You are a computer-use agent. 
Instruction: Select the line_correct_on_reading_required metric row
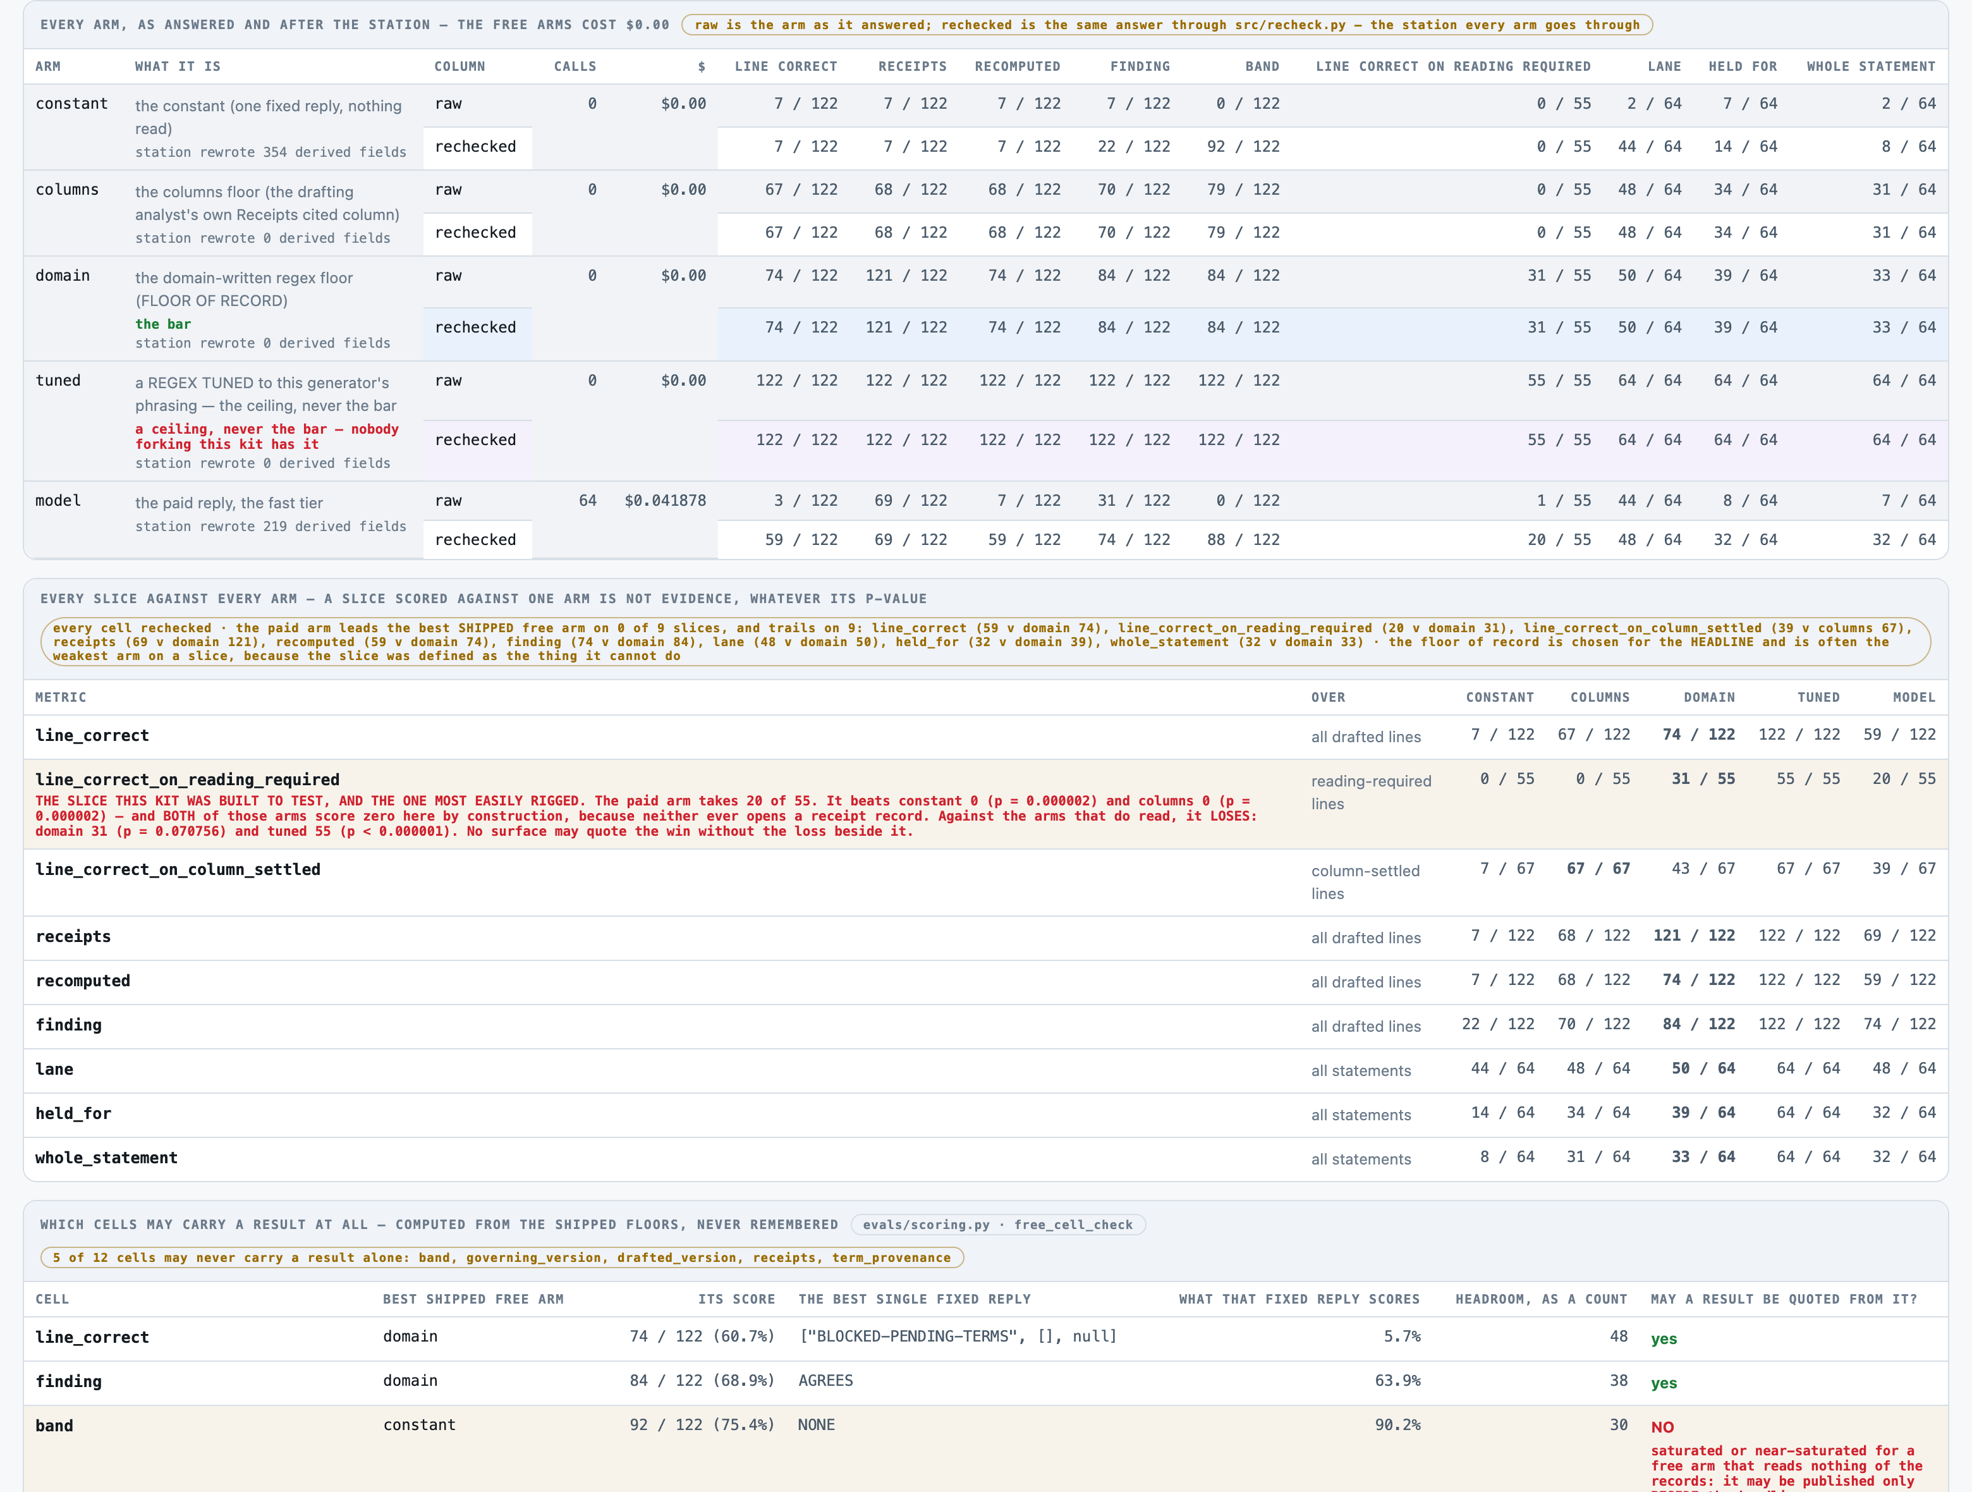985,804
